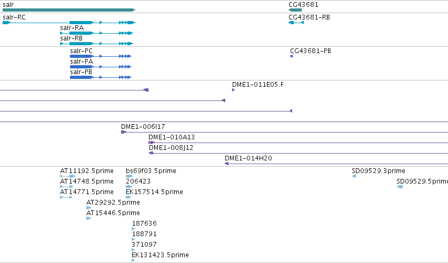
Task: Select the DME1-010A13 clone feature
Action: (298, 143)
